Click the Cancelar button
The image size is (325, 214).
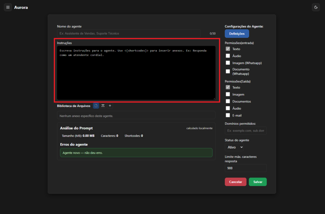235,182
